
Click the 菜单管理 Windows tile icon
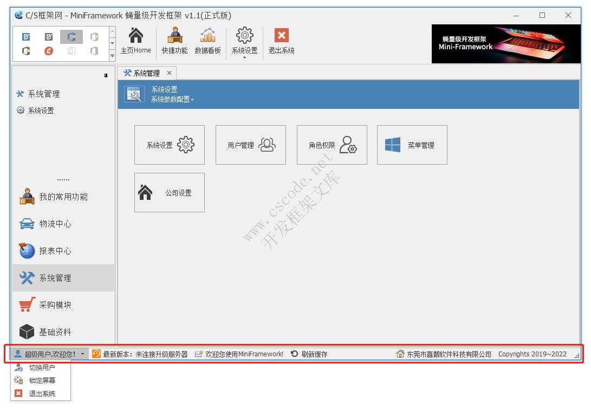tap(412, 145)
